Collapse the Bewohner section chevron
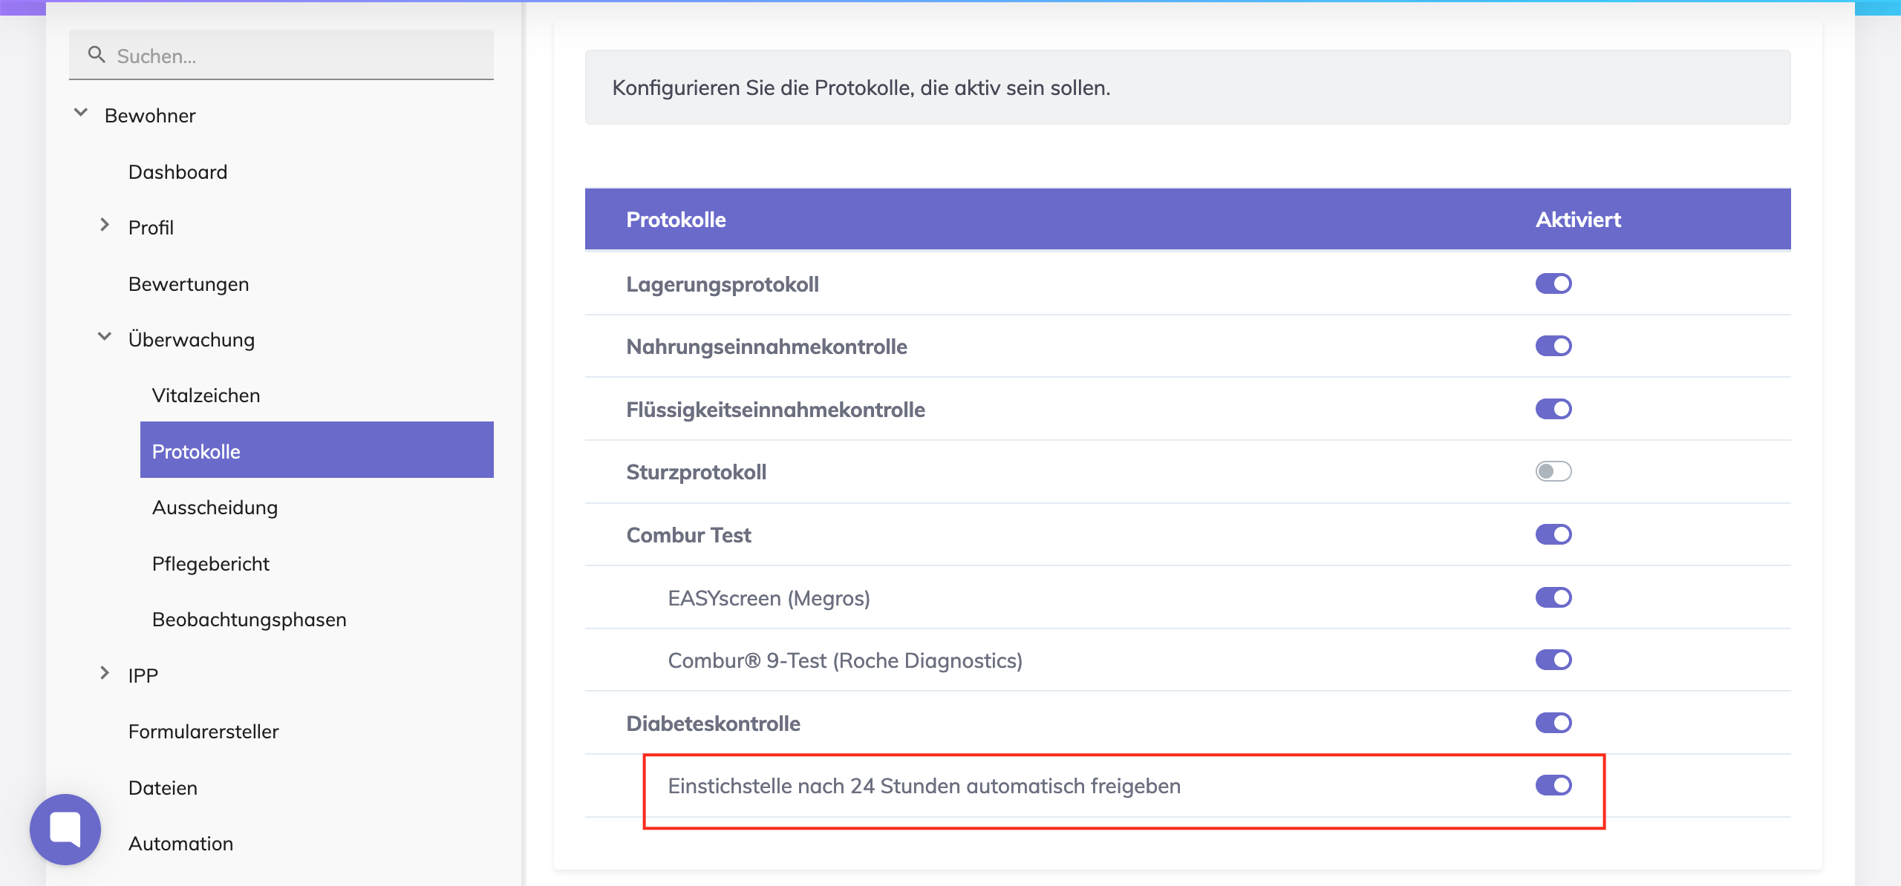 click(81, 114)
